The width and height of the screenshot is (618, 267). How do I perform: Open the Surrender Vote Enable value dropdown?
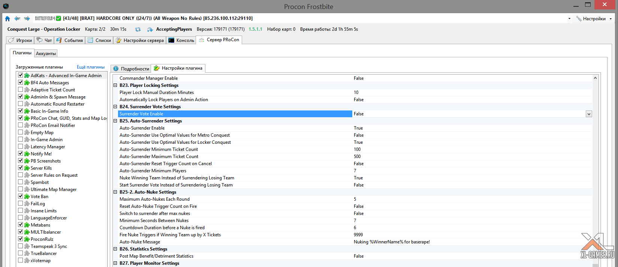click(x=589, y=114)
